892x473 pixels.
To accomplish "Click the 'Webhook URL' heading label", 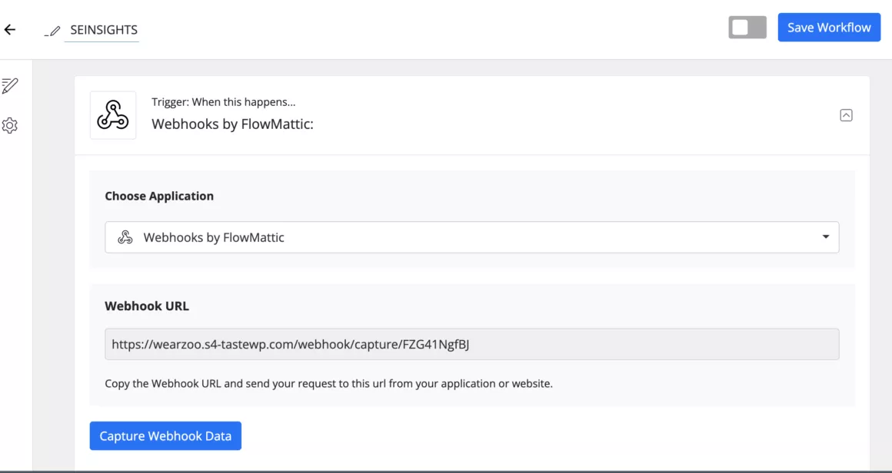I will (147, 306).
